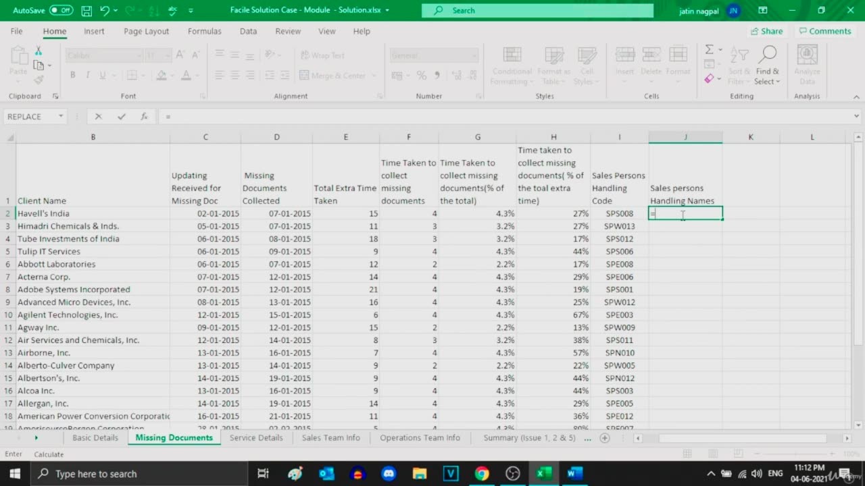Image resolution: width=865 pixels, height=486 pixels.
Task: Collapse the ribbon with the chevron
Action: [x=857, y=96]
